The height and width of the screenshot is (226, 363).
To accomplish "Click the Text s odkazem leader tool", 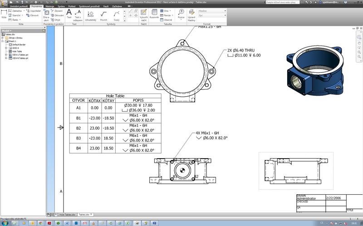I will pyautogui.click(x=78, y=14).
